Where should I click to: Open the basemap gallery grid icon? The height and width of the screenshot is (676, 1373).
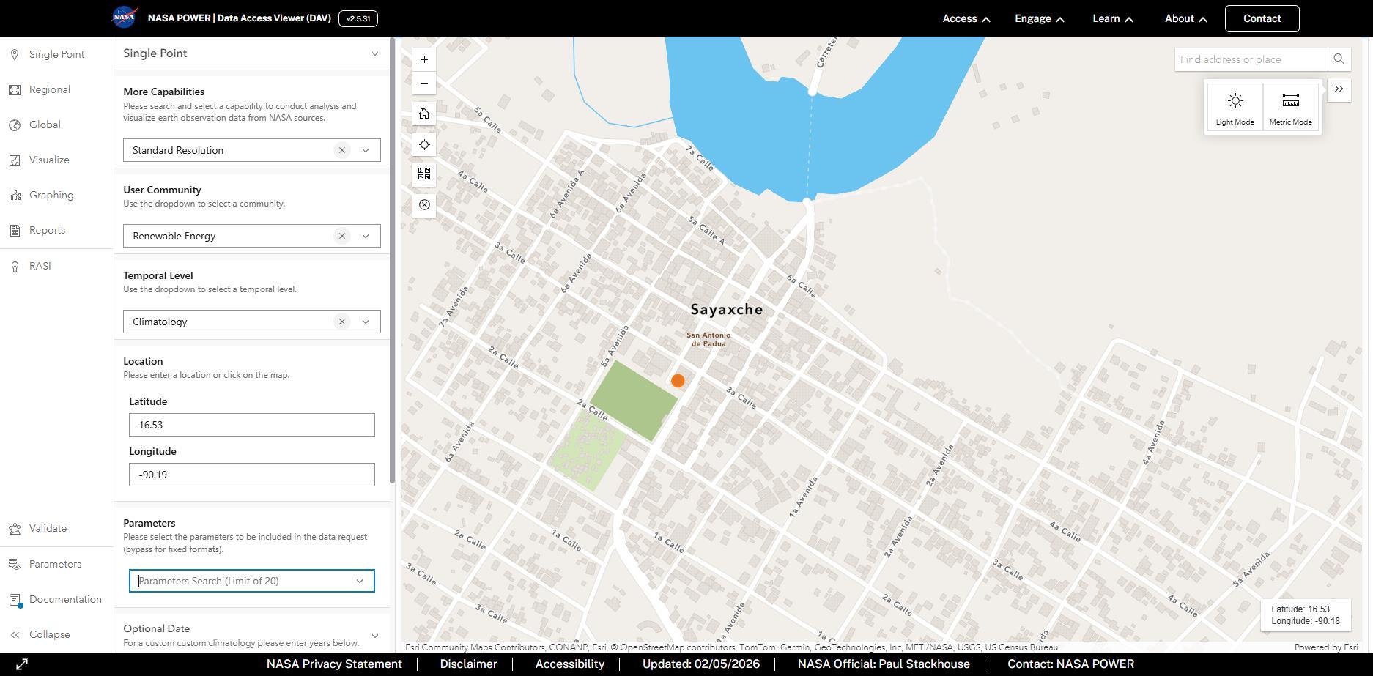click(x=424, y=174)
